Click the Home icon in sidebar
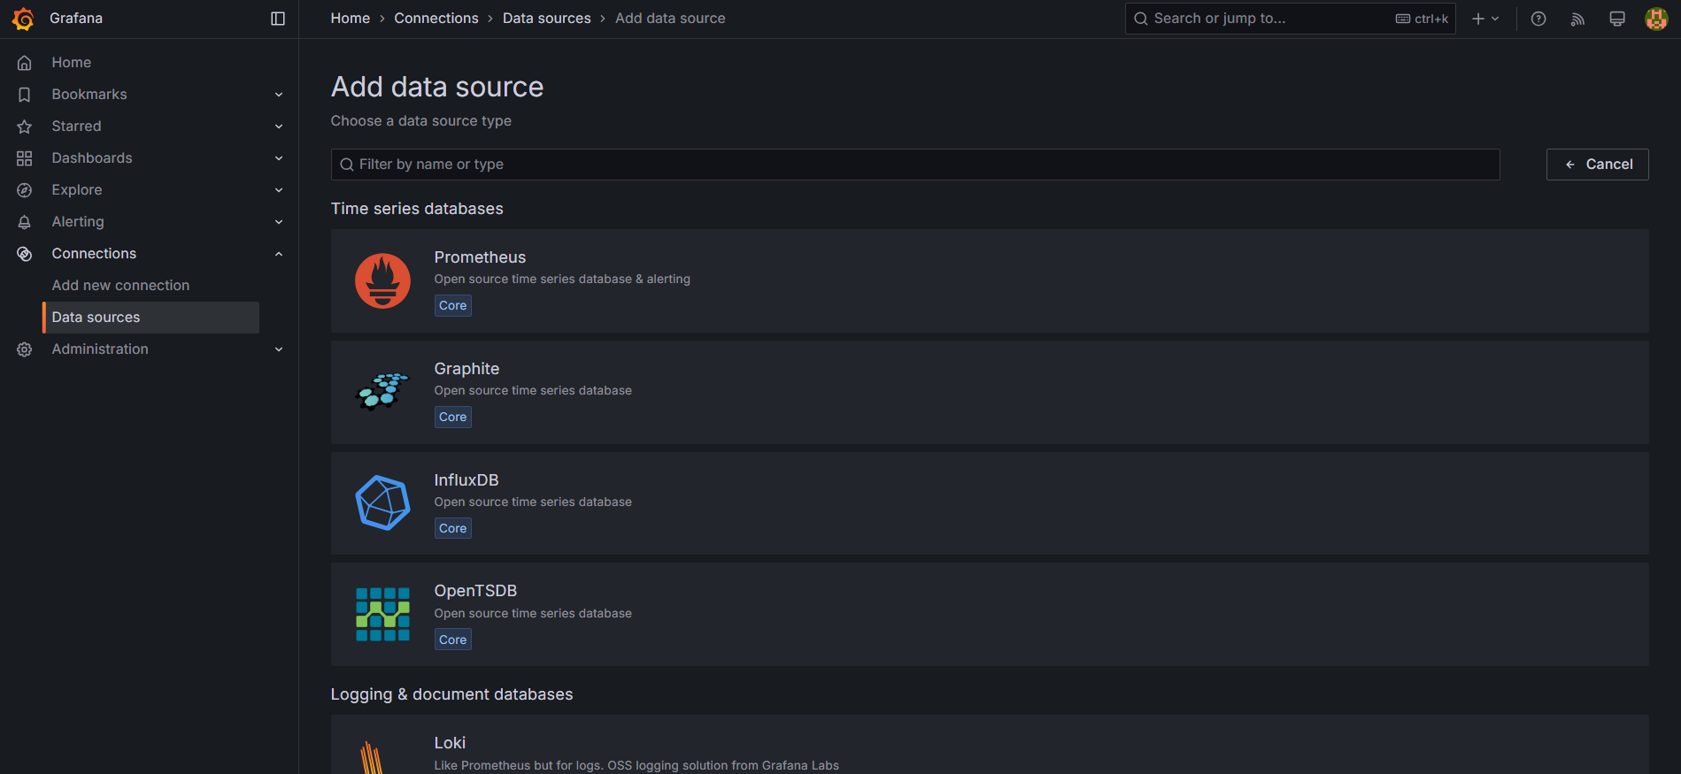 coord(25,63)
